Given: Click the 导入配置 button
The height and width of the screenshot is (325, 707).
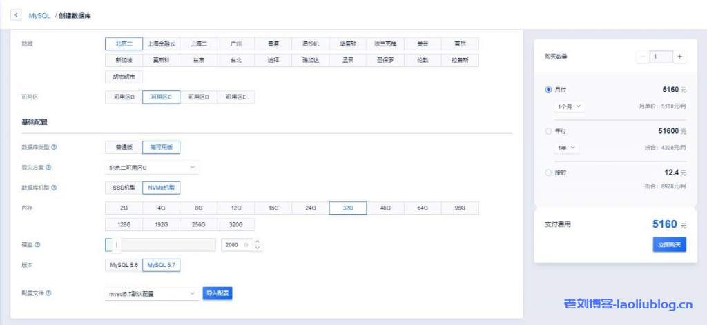Looking at the screenshot, I should point(217,294).
